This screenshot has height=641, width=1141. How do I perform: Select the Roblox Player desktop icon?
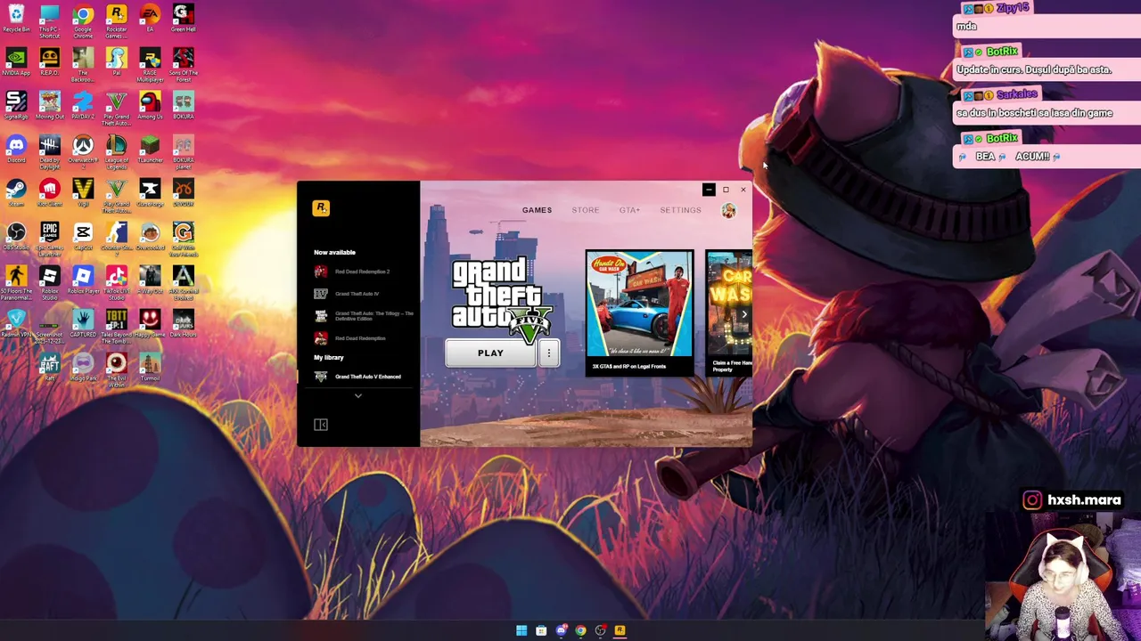(x=83, y=280)
